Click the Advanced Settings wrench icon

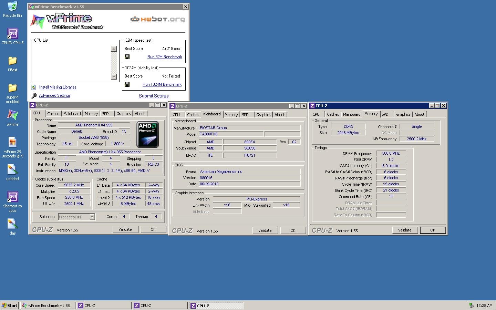34,96
